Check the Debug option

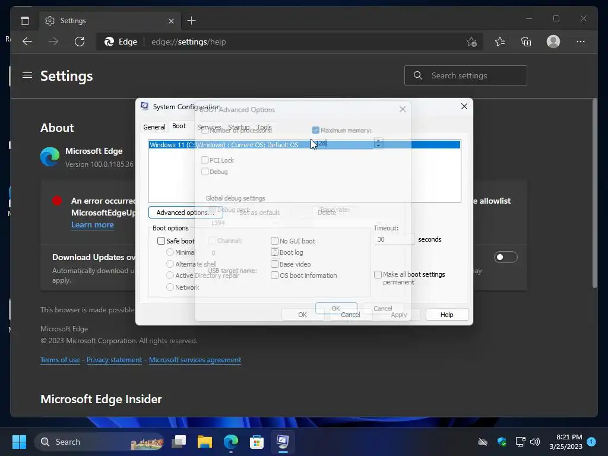coord(205,172)
